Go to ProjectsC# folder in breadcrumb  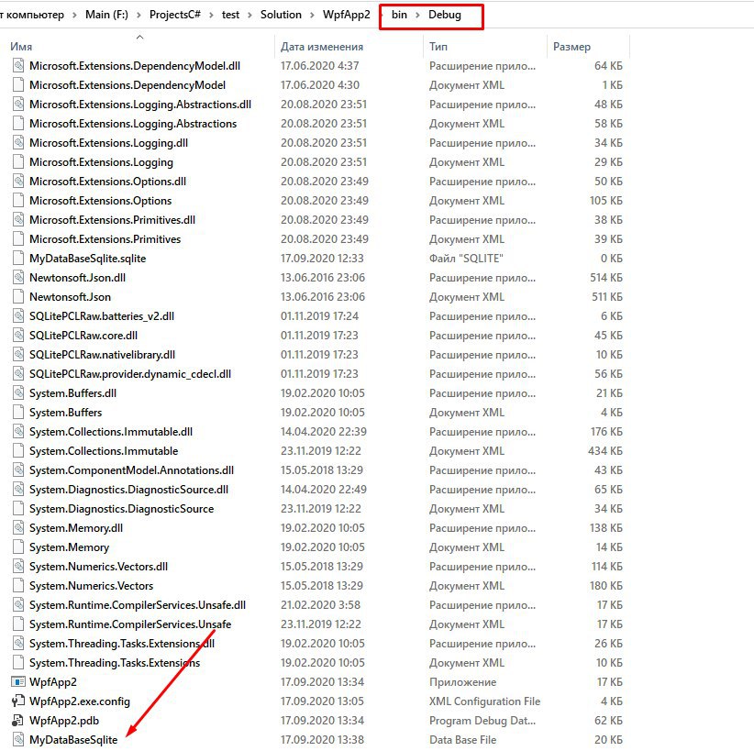click(175, 15)
